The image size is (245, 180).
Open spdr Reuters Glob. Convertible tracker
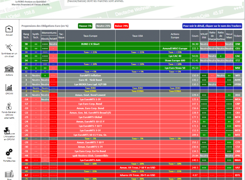(x=90, y=156)
